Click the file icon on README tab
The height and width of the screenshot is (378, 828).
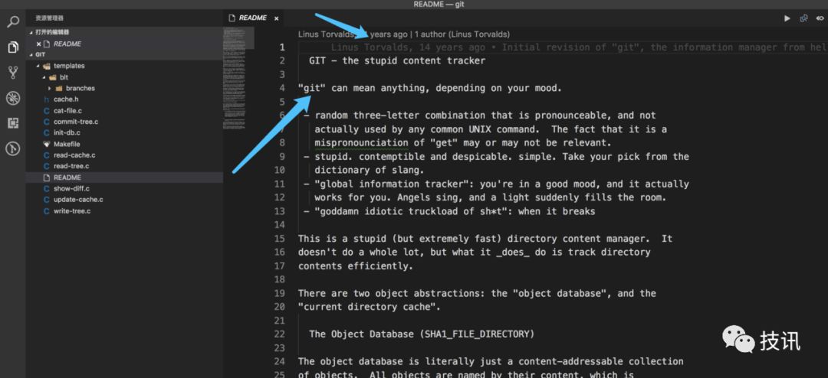click(x=232, y=18)
